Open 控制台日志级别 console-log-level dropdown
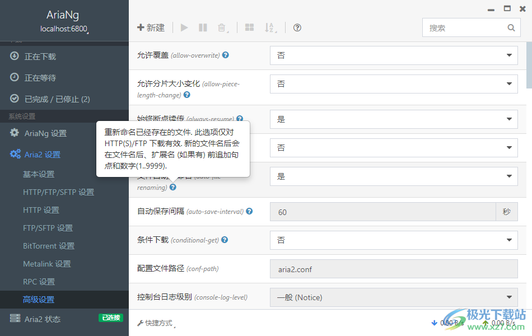Viewport: 532px width, 336px height. coord(394,297)
